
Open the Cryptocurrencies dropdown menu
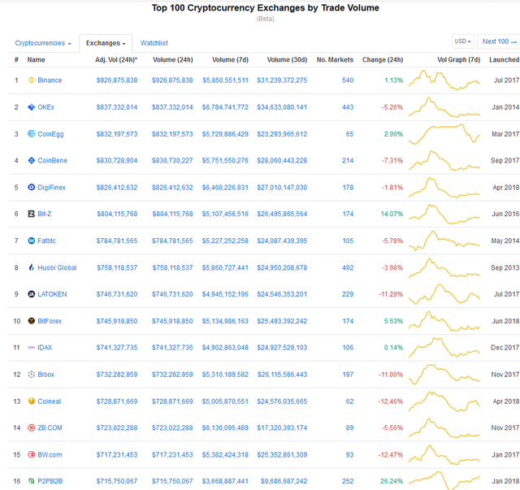[x=43, y=43]
